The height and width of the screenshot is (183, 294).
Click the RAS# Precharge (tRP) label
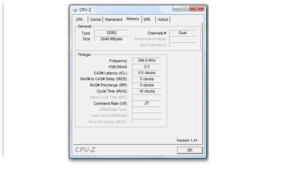point(108,85)
